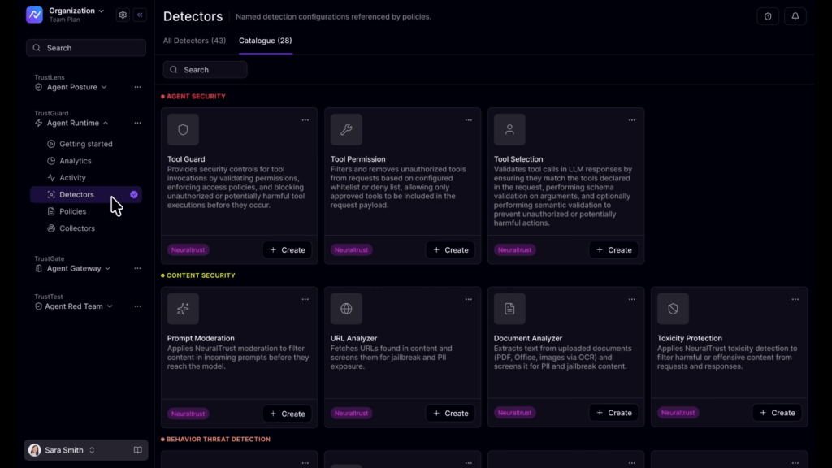
Task: Collapse the sidebar with double-chevron icon
Action: [x=140, y=15]
